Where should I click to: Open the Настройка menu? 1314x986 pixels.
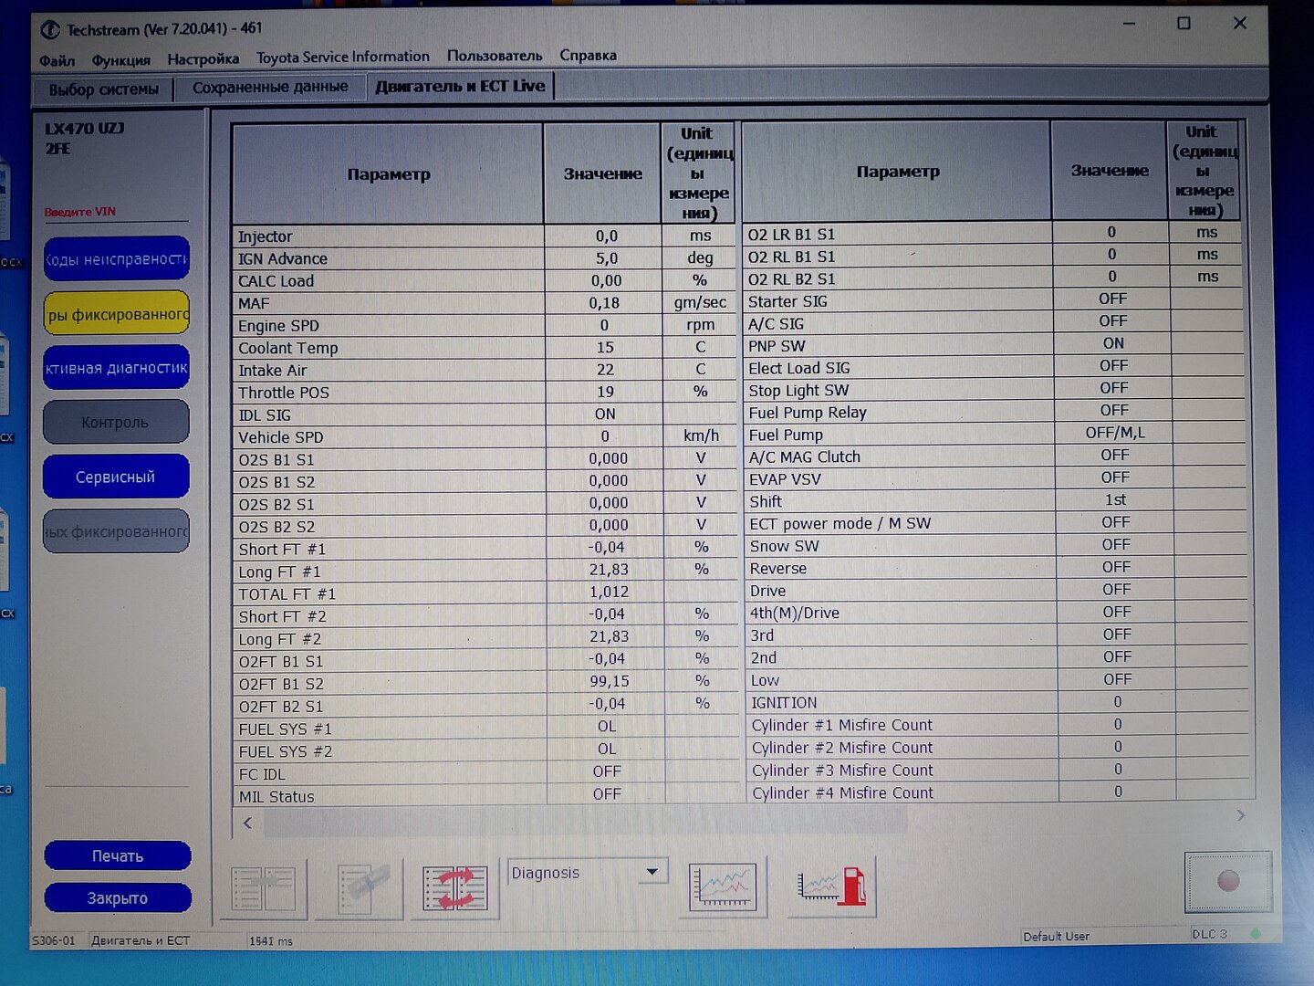(203, 59)
